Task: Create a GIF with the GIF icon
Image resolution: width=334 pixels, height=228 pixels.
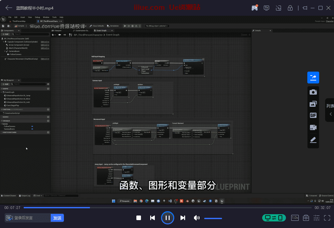Action: coord(313,116)
